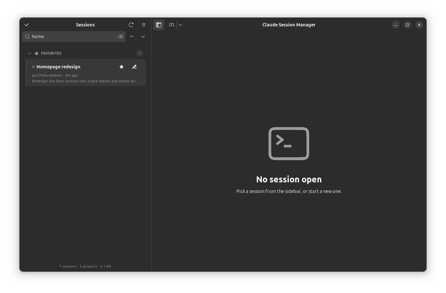Screen dimensions: 446x293
Task: Refresh the sessions list
Action: pyautogui.click(x=131, y=25)
